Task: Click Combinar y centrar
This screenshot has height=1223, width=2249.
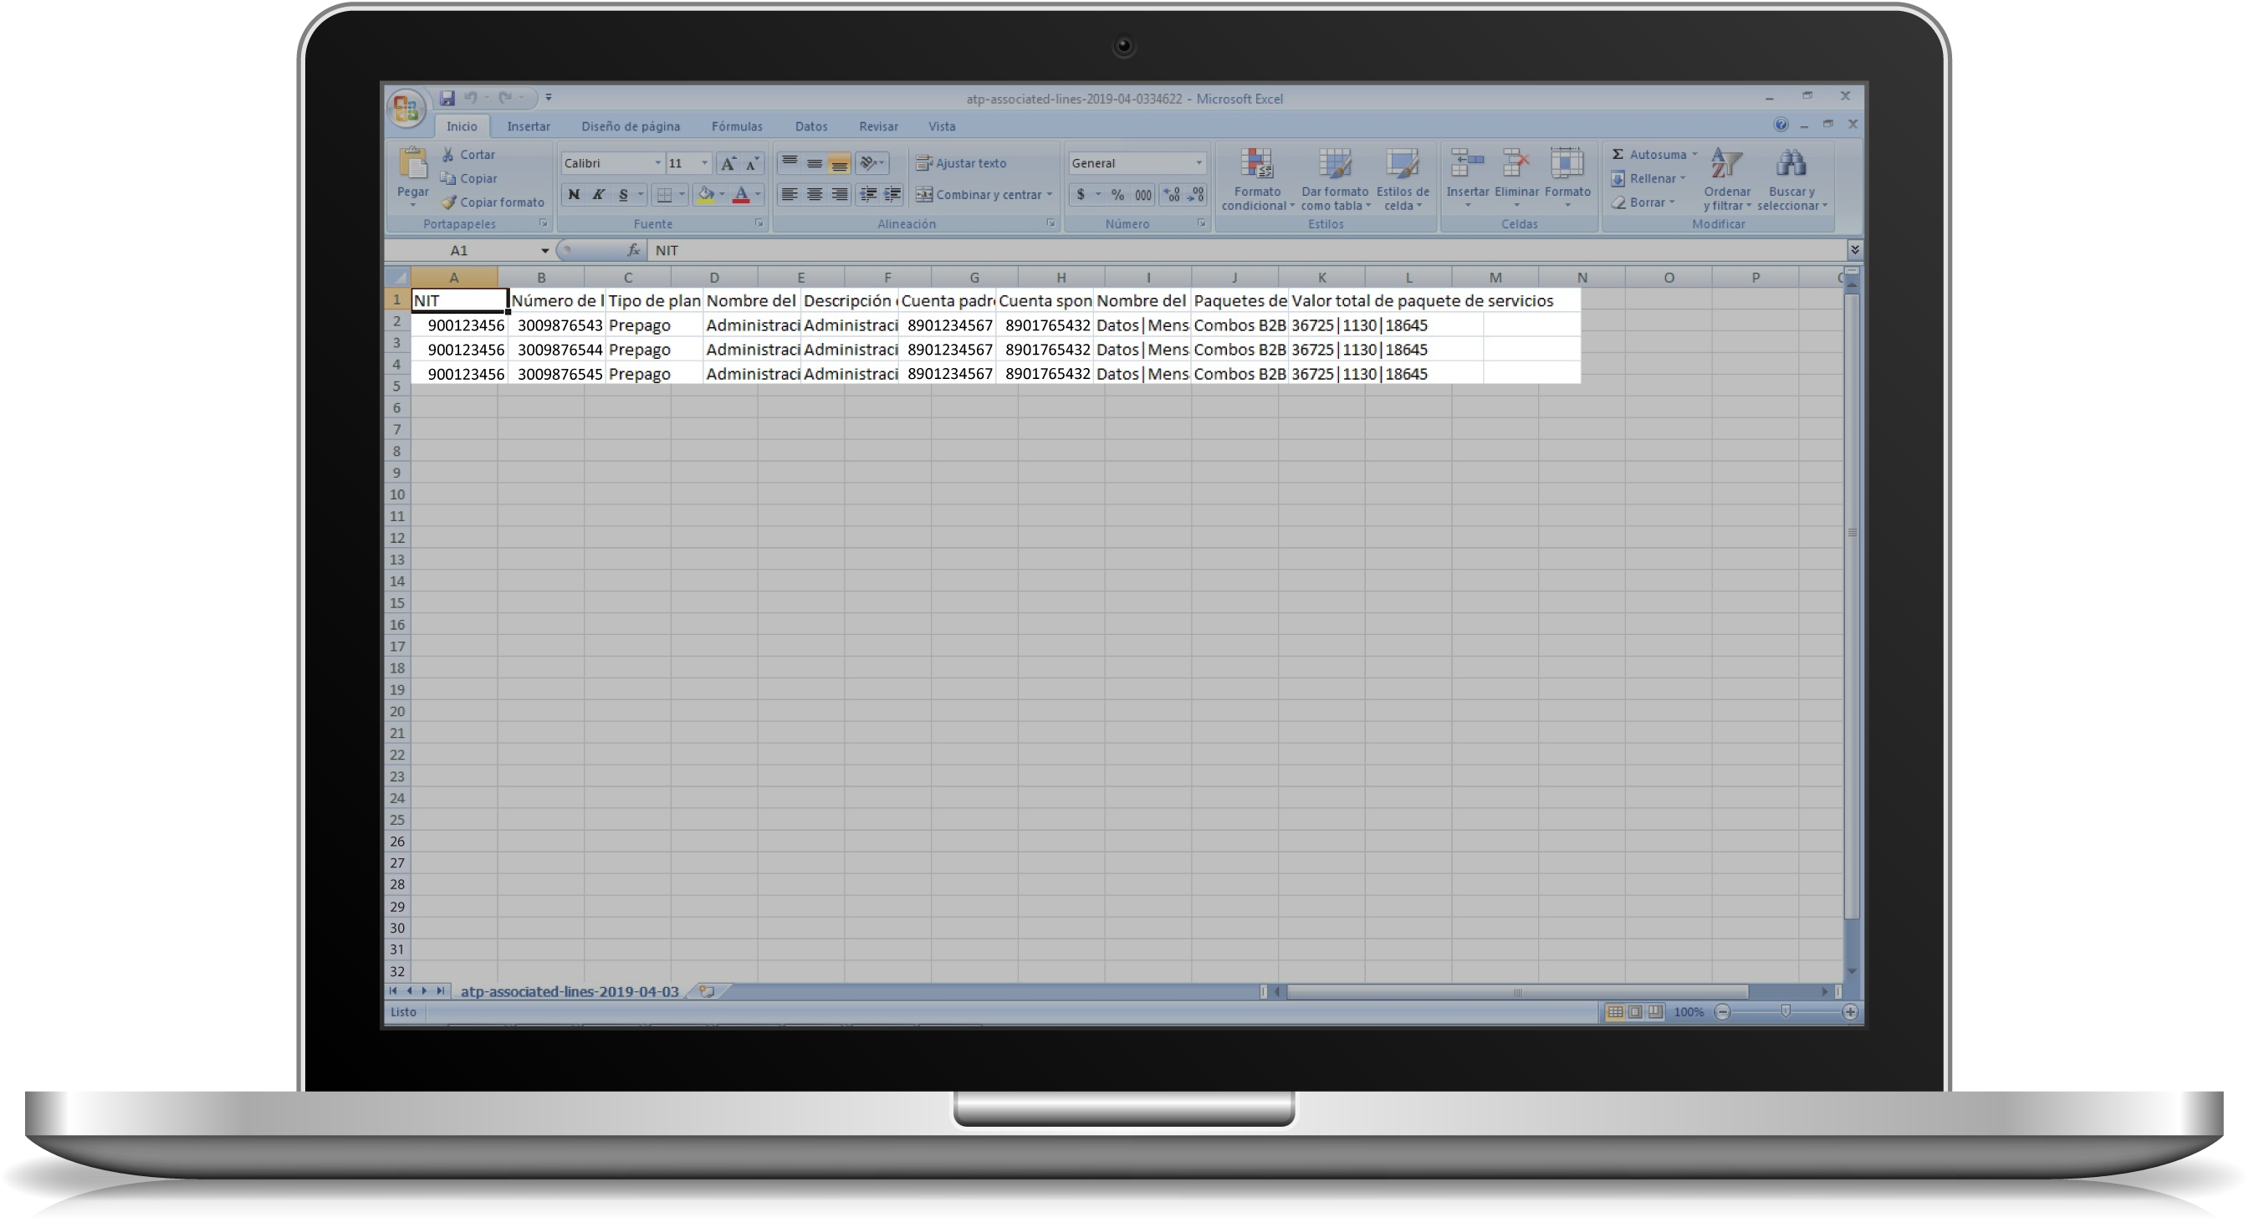Action: (979, 195)
